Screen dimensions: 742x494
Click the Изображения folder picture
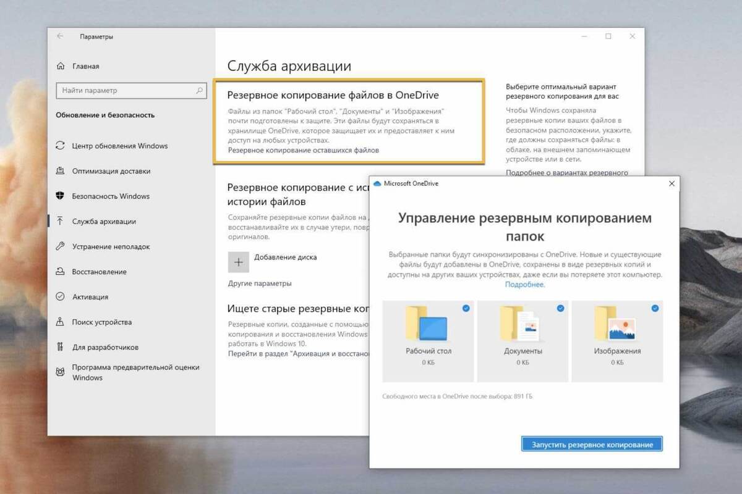[x=615, y=323]
